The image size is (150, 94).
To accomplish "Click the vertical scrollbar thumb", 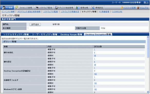I will pos(148,48).
